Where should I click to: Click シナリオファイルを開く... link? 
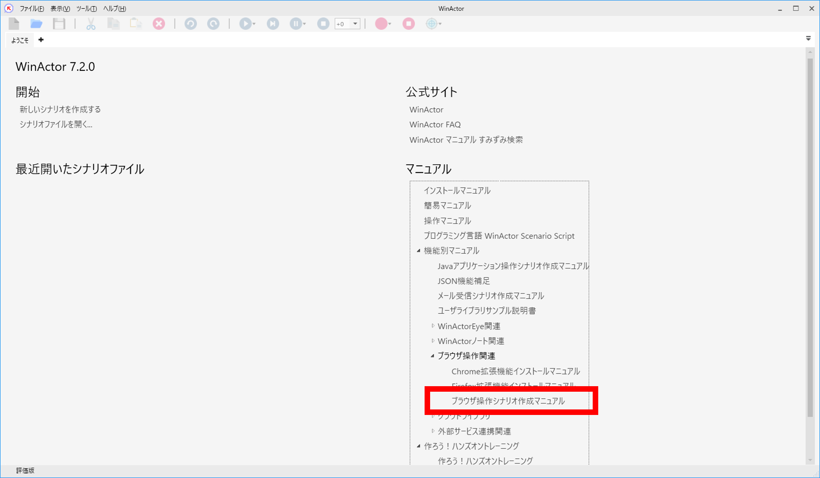pos(56,125)
